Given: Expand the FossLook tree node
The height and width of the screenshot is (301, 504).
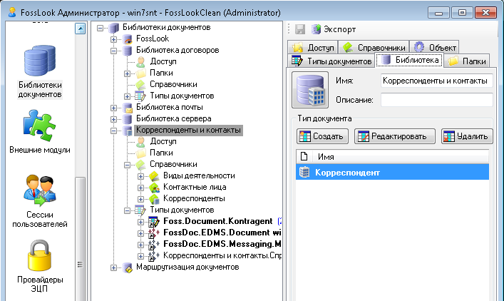Looking at the screenshot, I should pyautogui.click(x=114, y=39).
